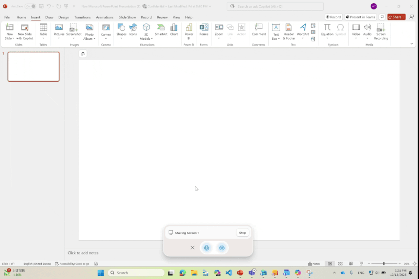Toggle microphone in the sharing panel

[x=207, y=248]
